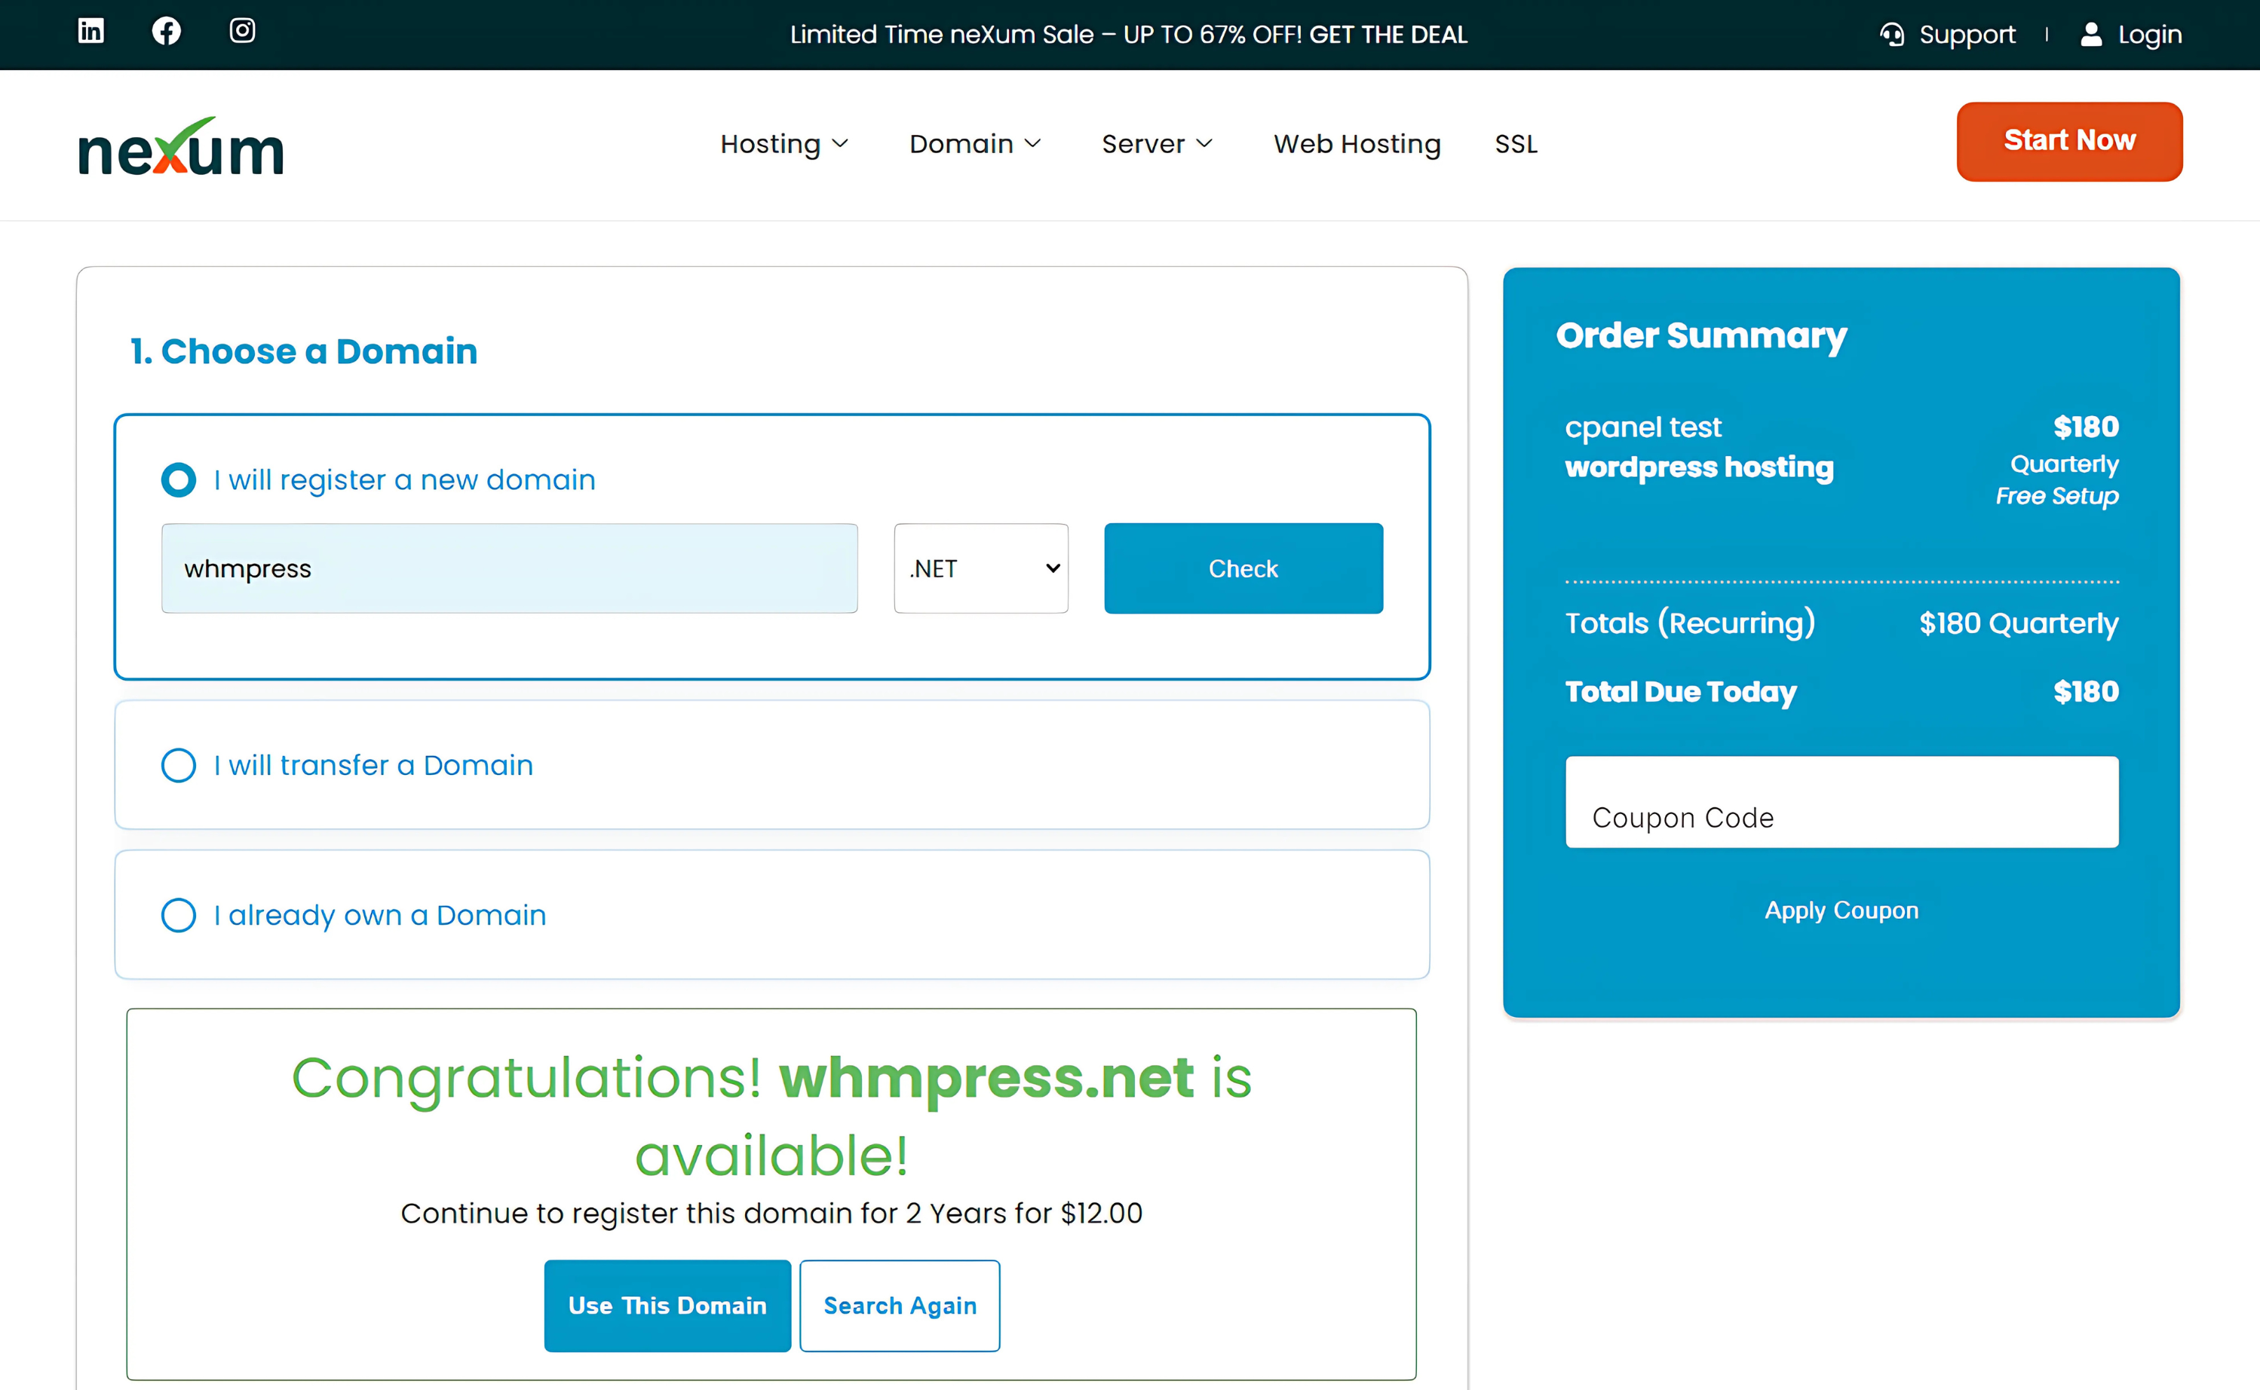This screenshot has height=1390, width=2260.
Task: Open the Support link text
Action: 1967,35
